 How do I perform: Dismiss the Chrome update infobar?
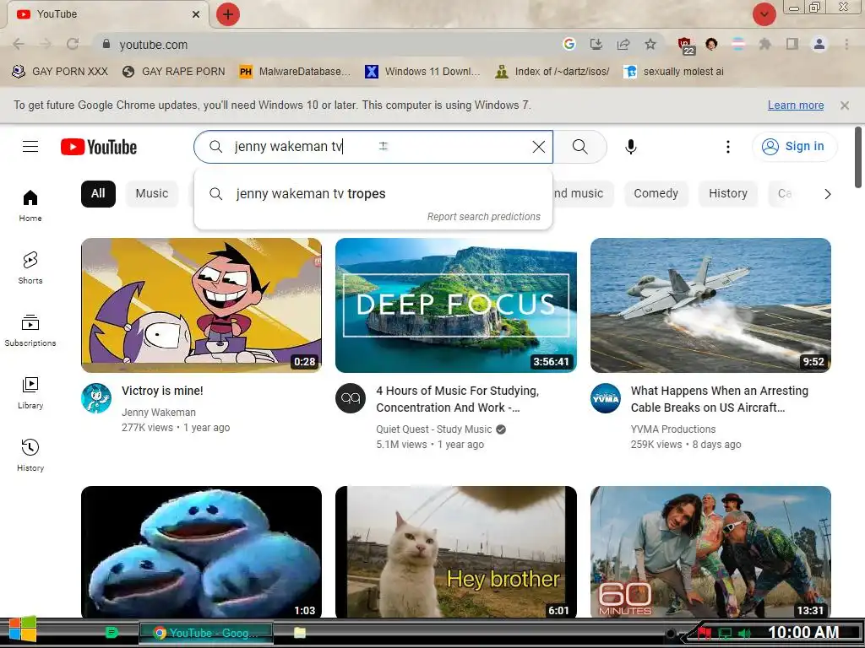click(x=844, y=105)
